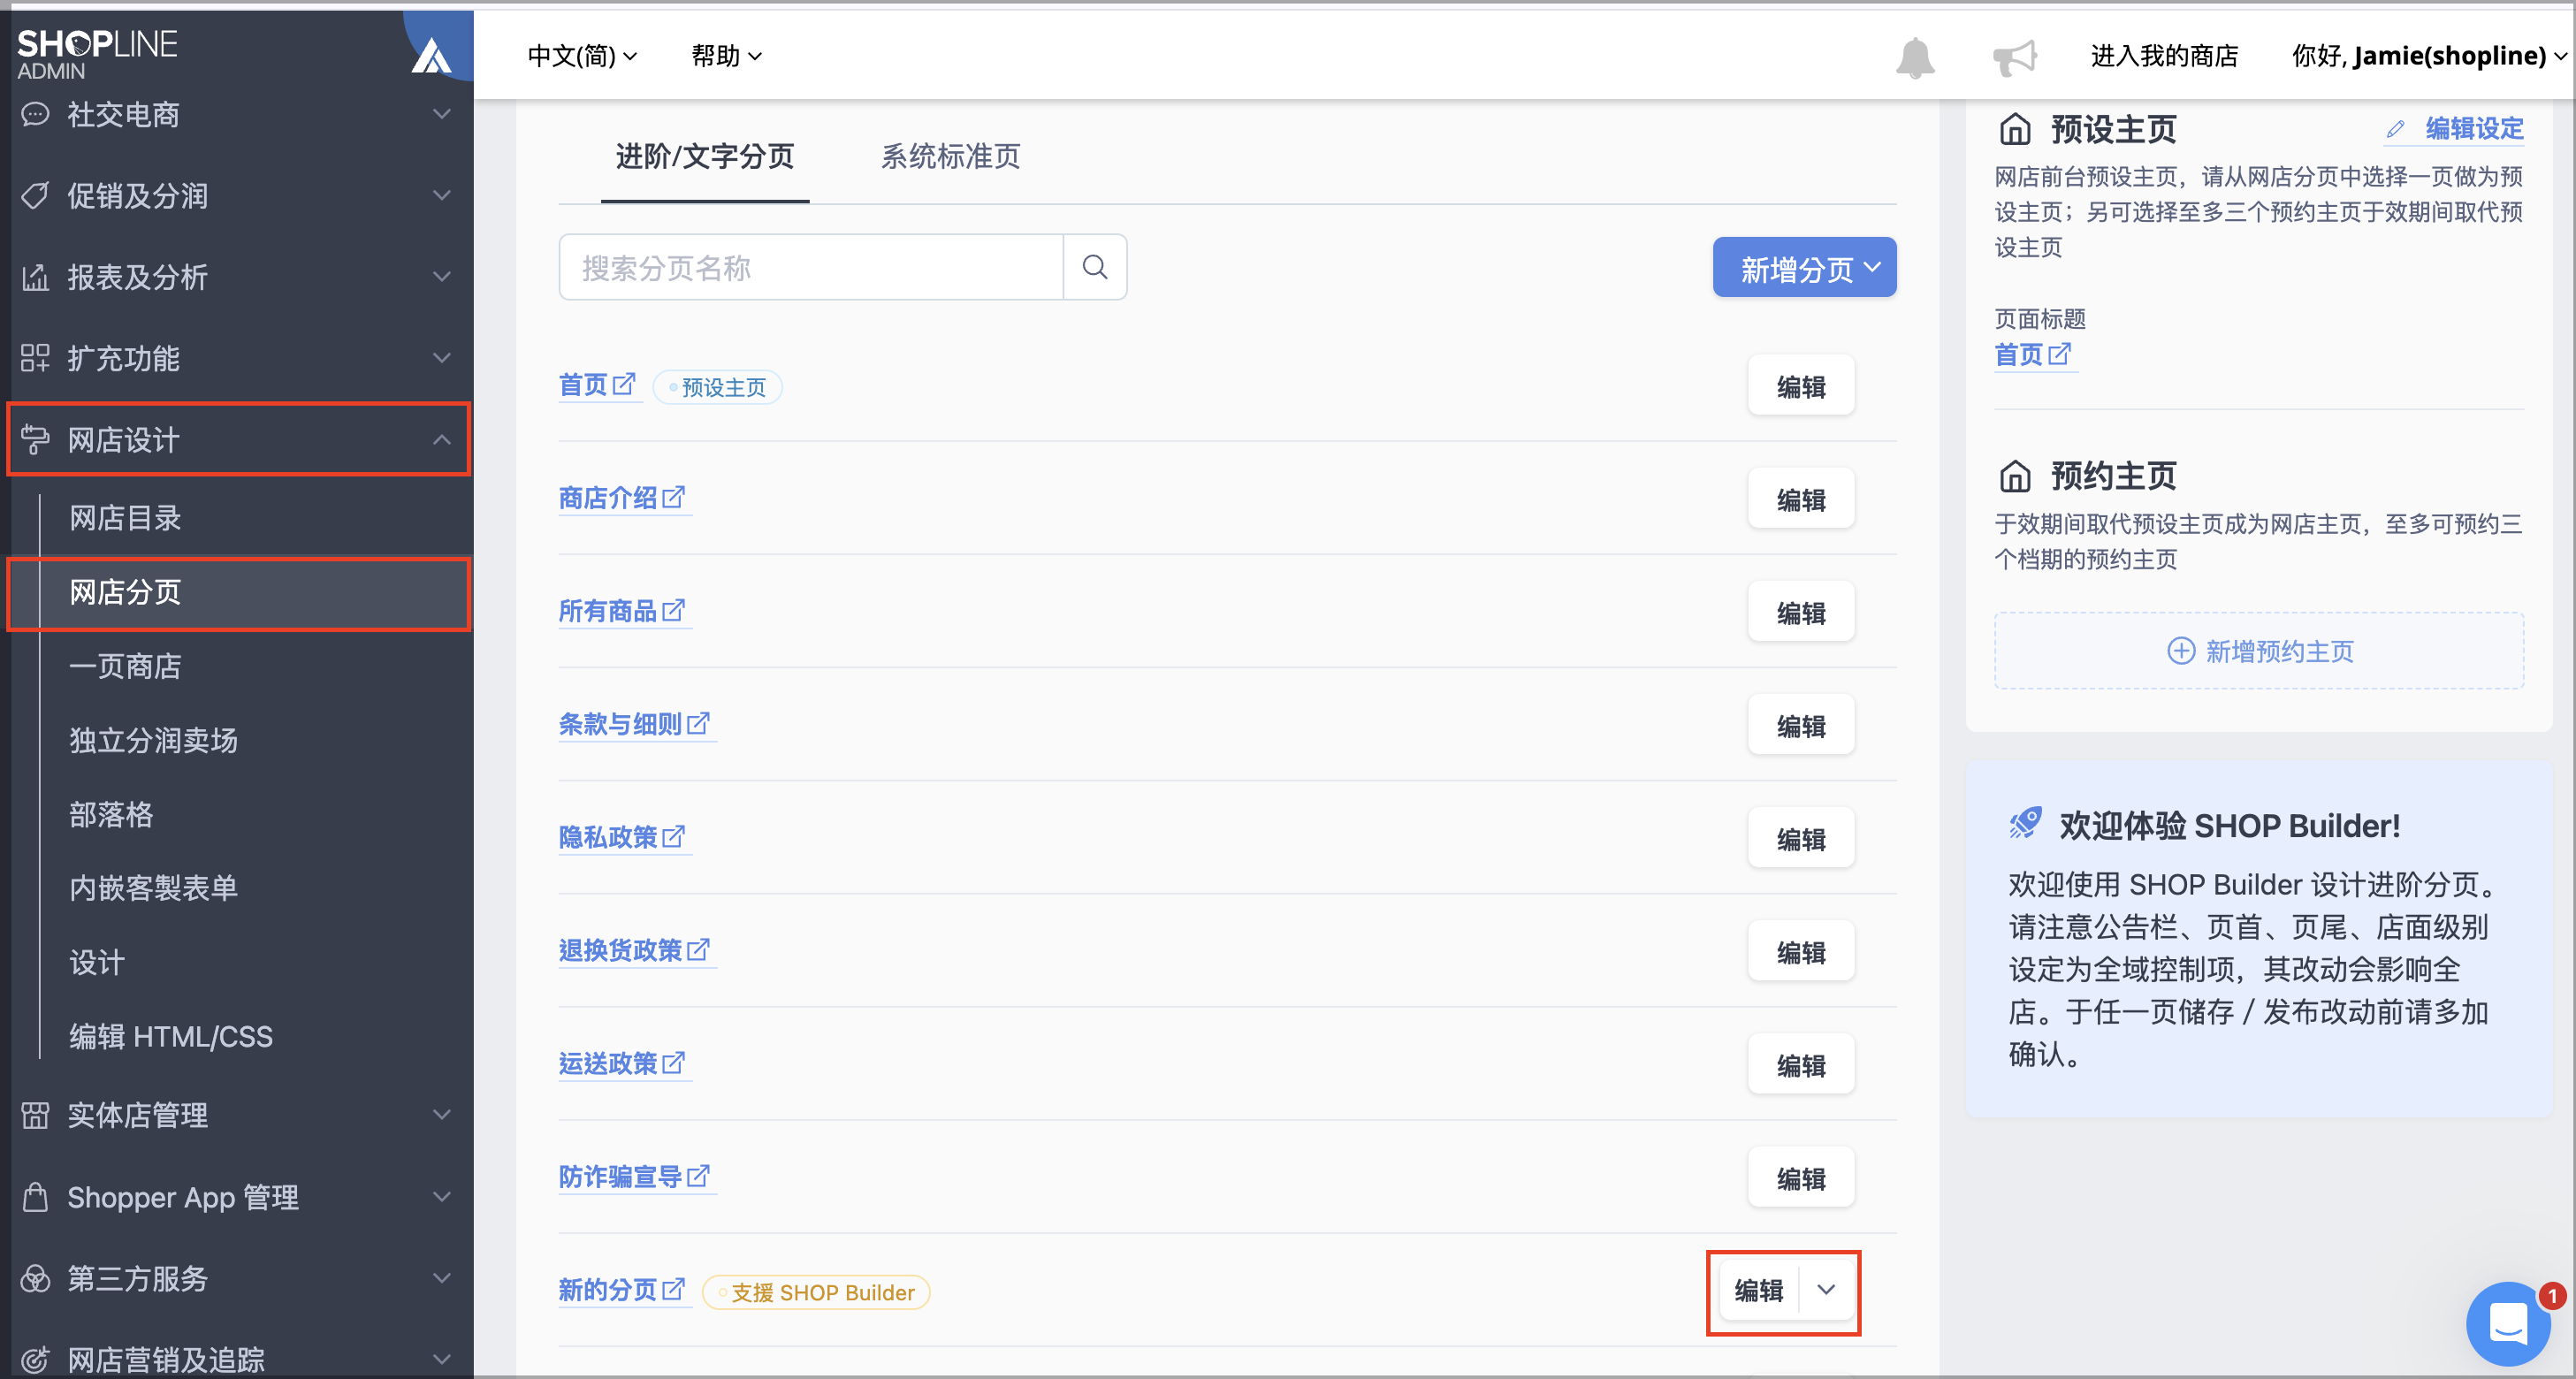Select 部落格 in the sidebar
This screenshot has height=1379, width=2576.
[x=111, y=814]
